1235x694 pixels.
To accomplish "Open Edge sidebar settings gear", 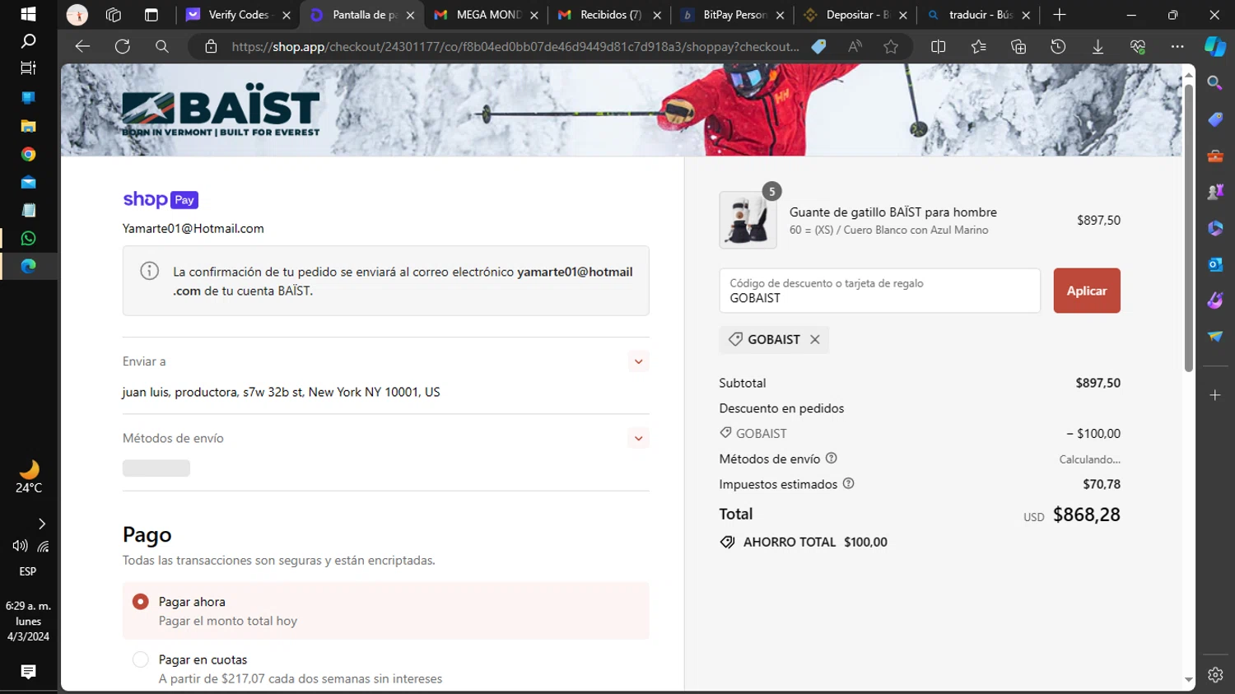I will click(1215, 675).
